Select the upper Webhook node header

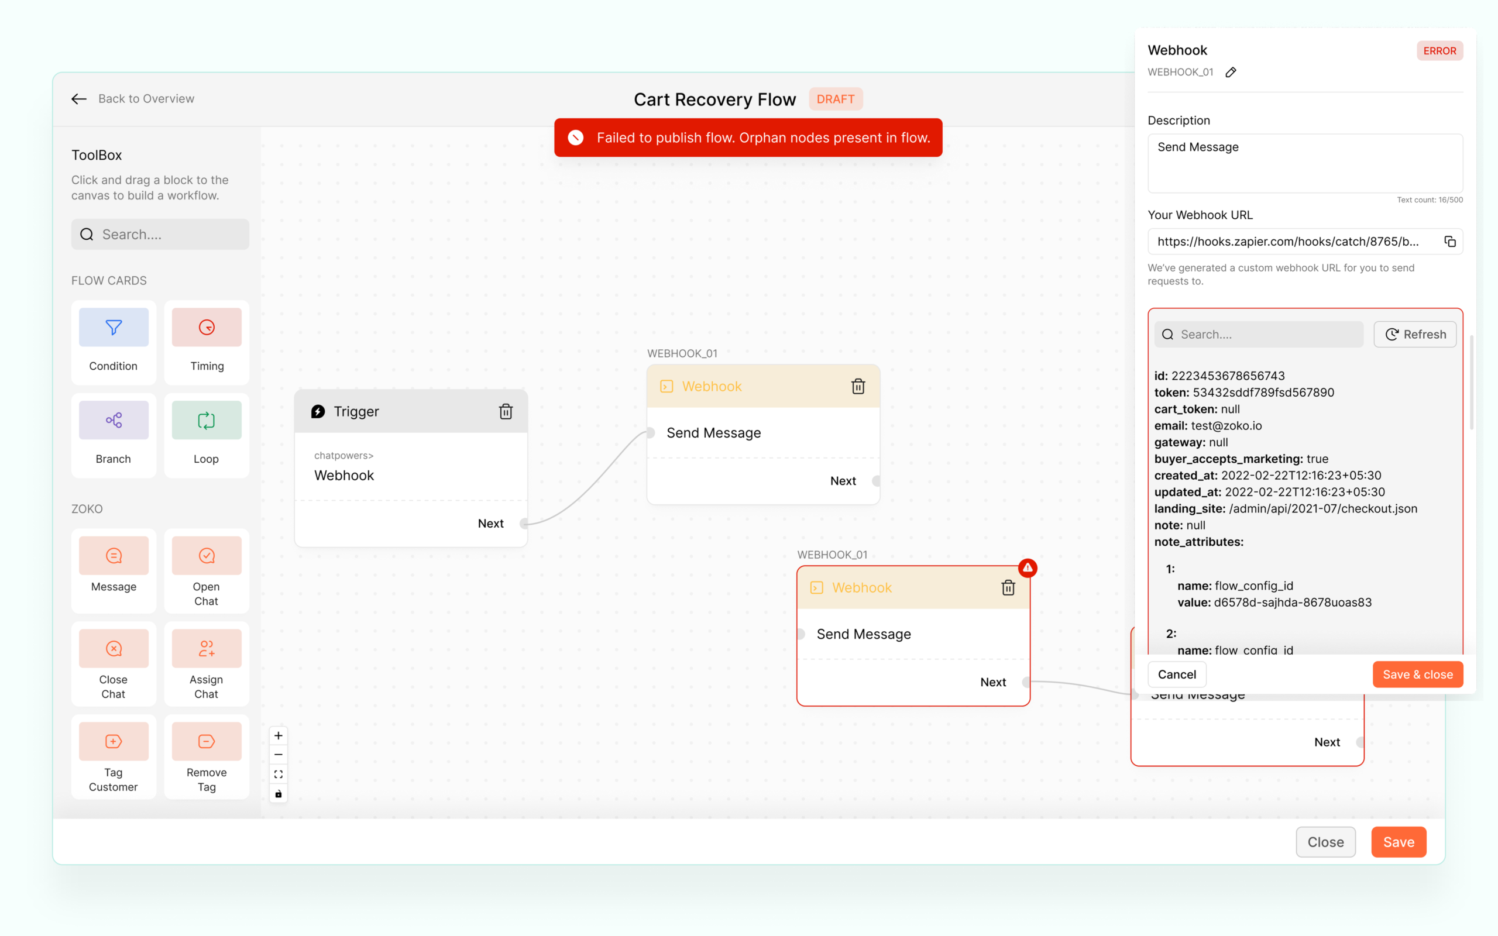point(763,386)
